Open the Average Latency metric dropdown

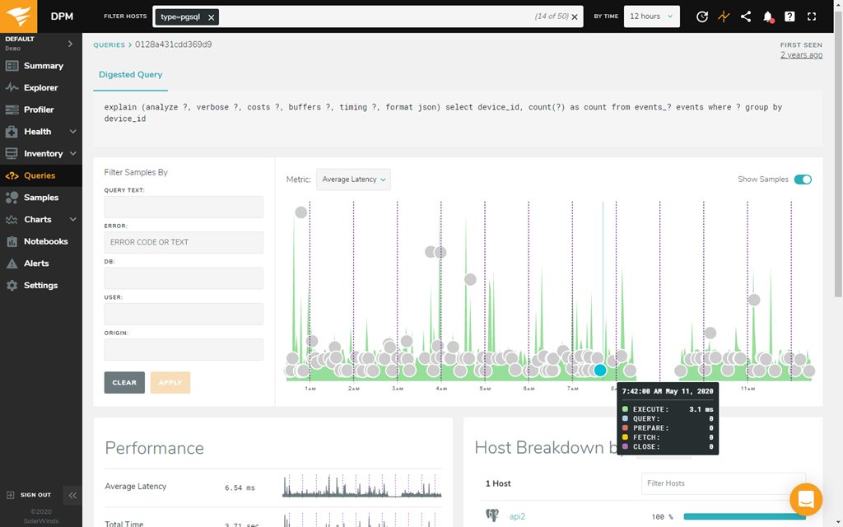(x=353, y=180)
